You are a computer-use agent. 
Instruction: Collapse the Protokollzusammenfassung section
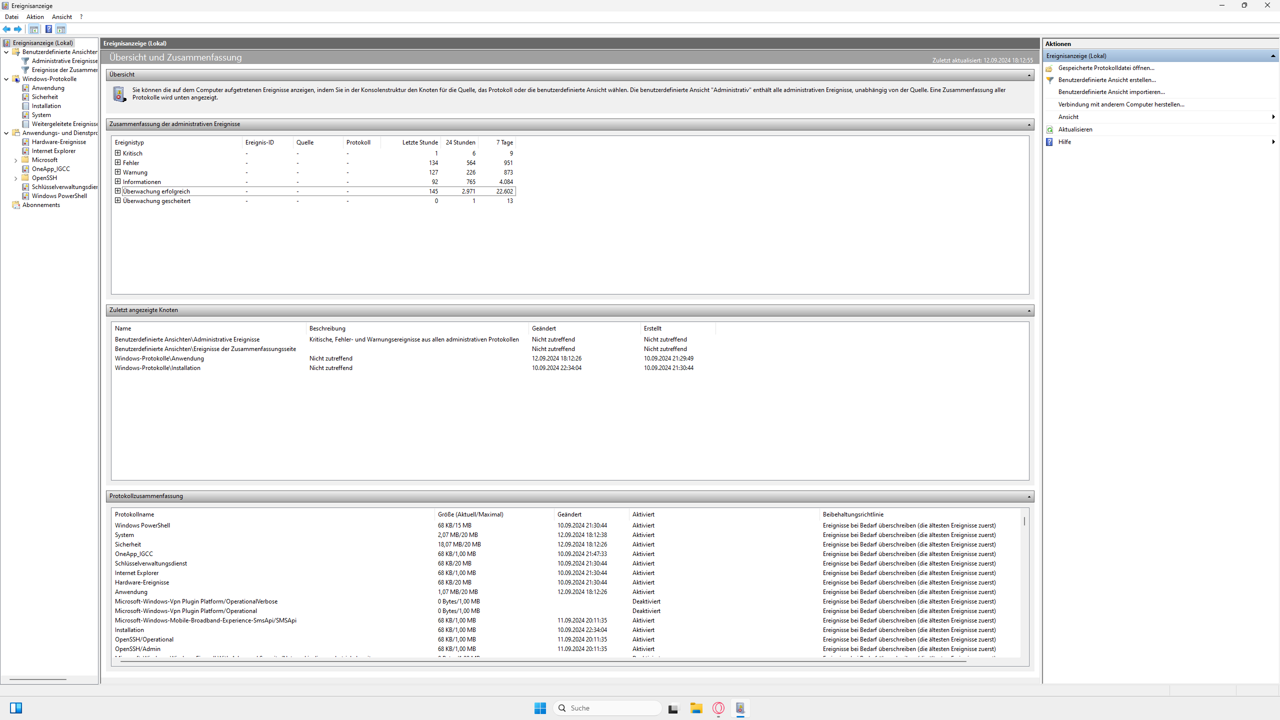[1029, 496]
